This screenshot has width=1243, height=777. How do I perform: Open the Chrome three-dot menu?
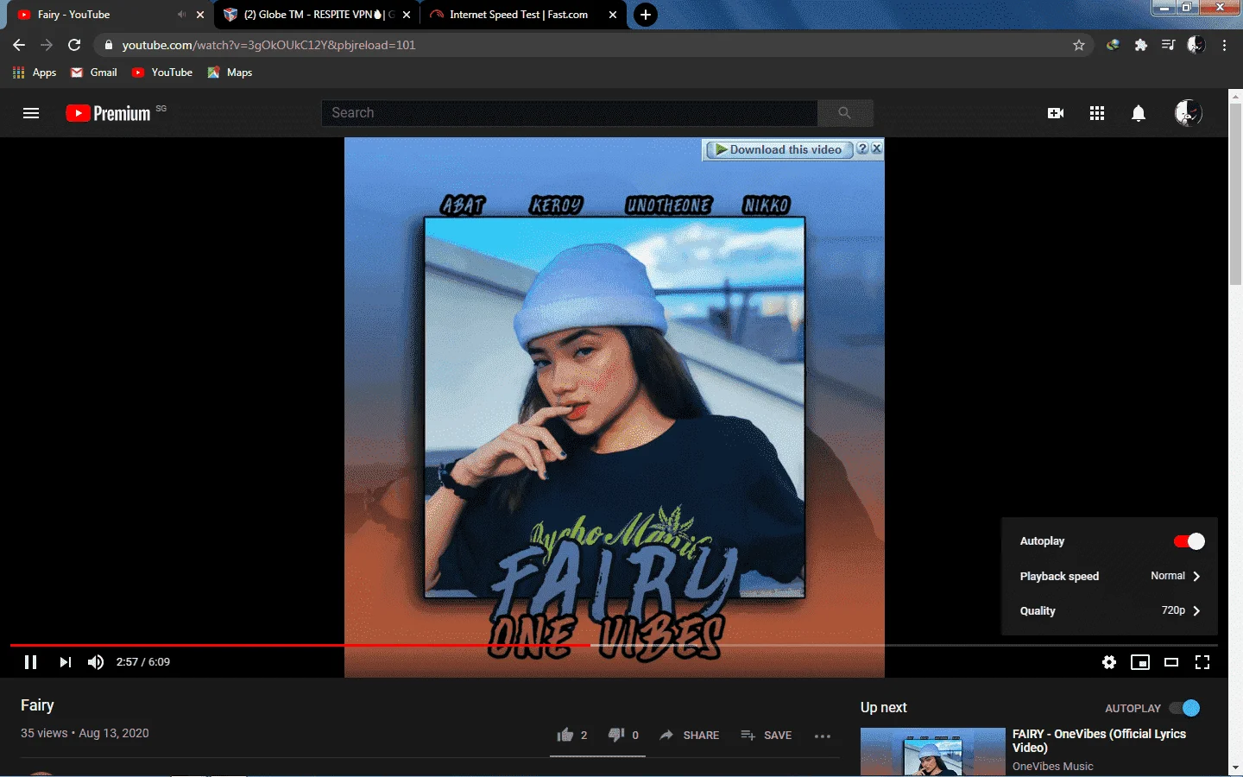pos(1224,45)
